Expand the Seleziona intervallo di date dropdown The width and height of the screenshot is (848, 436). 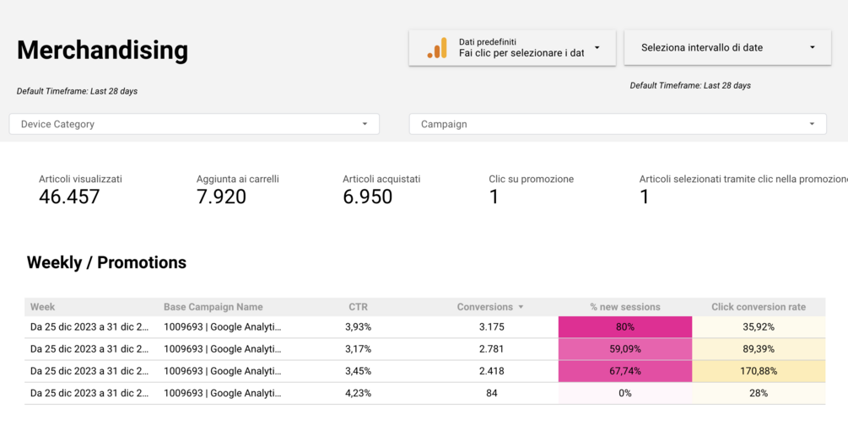coord(727,47)
